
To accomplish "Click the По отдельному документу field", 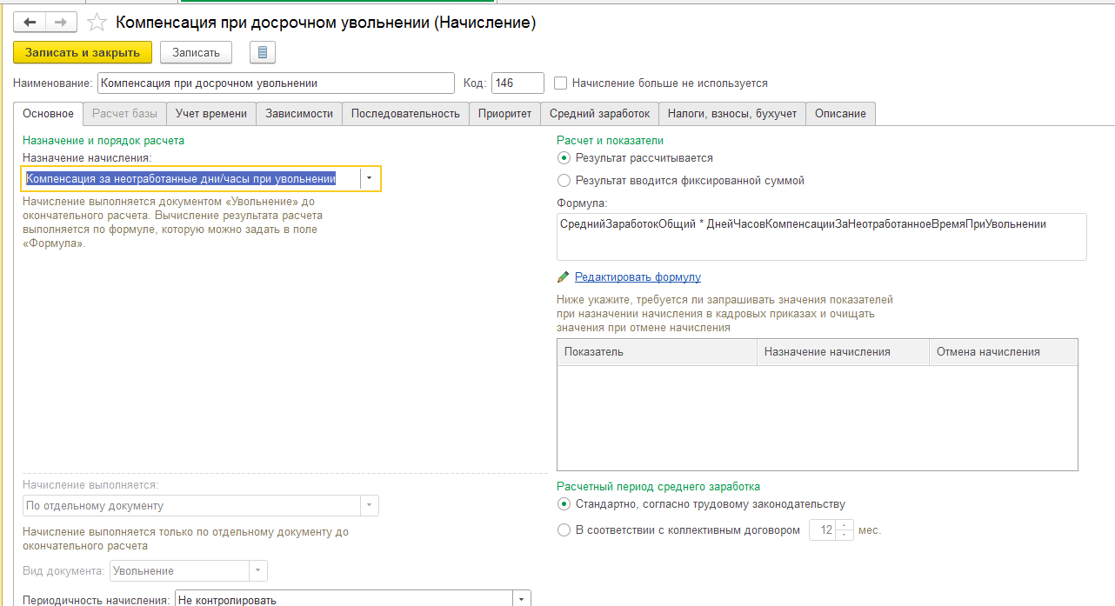I will coord(190,506).
